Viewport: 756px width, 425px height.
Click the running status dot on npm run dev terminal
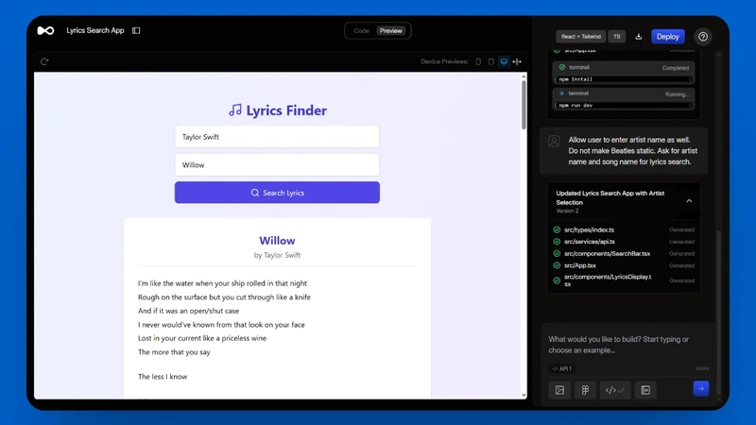561,93
